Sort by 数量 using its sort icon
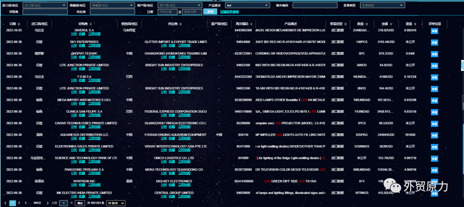The width and height of the screenshot is (464, 207). coord(366,24)
